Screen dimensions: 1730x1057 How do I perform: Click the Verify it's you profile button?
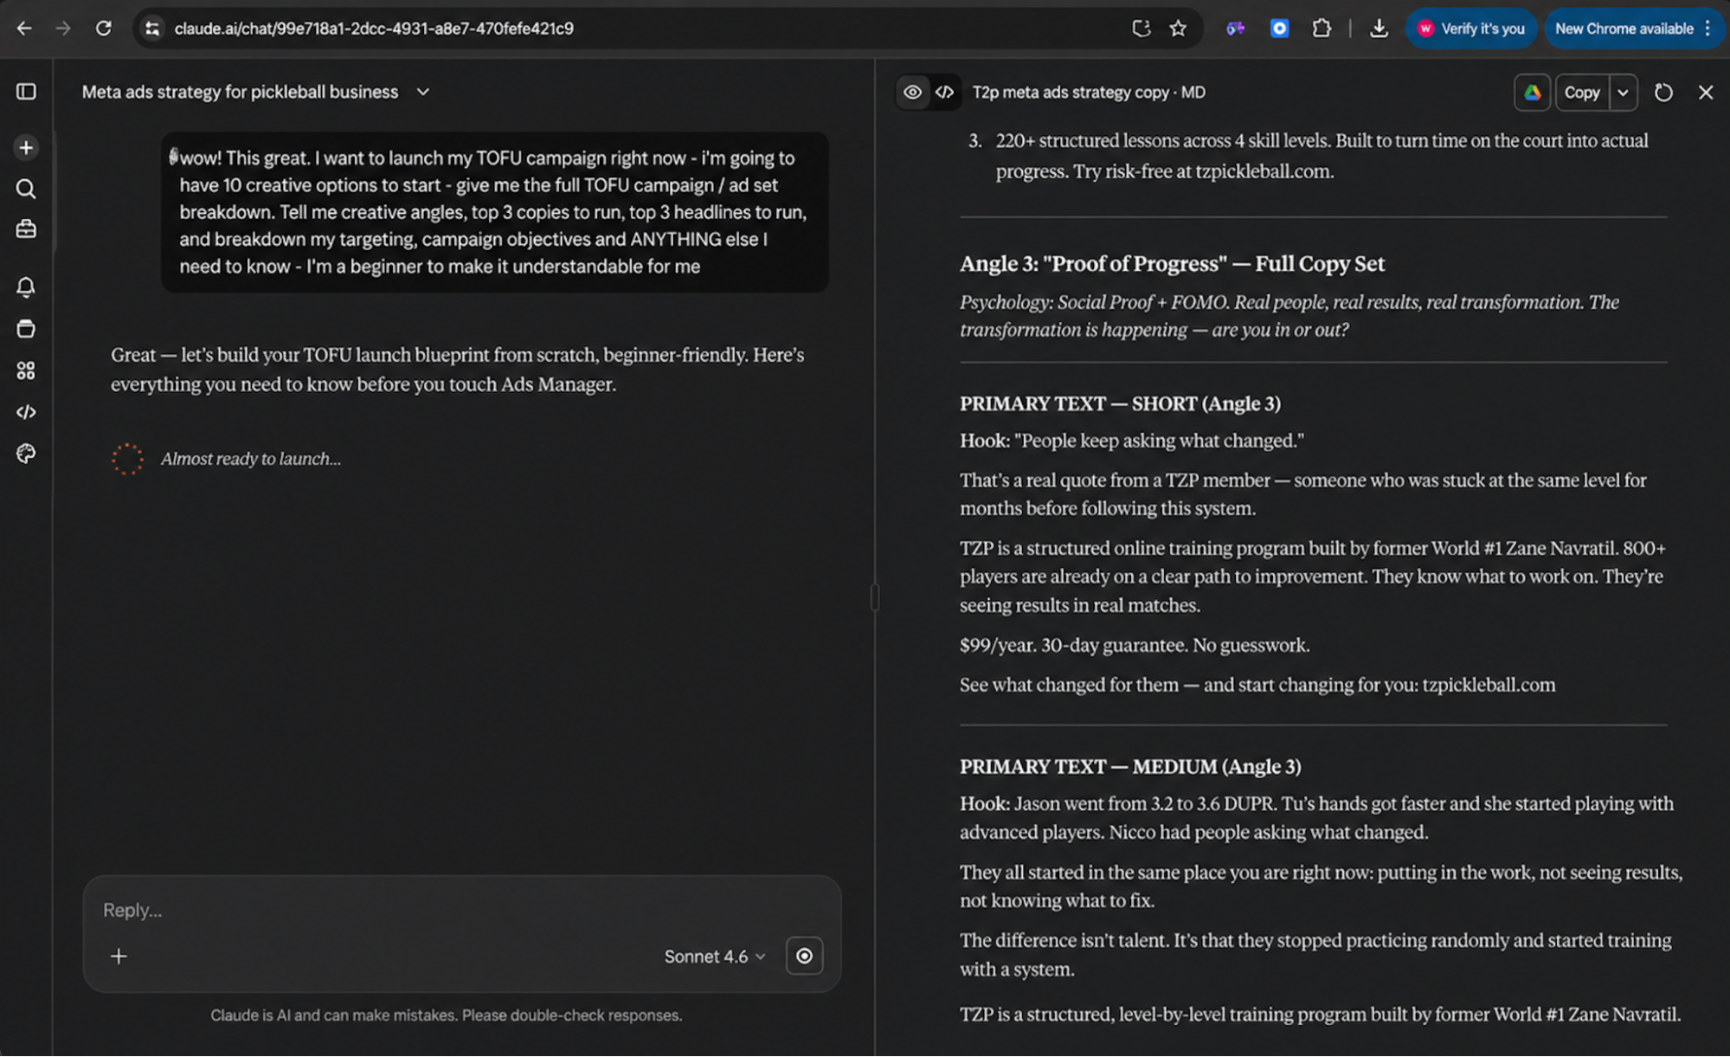1470,29
